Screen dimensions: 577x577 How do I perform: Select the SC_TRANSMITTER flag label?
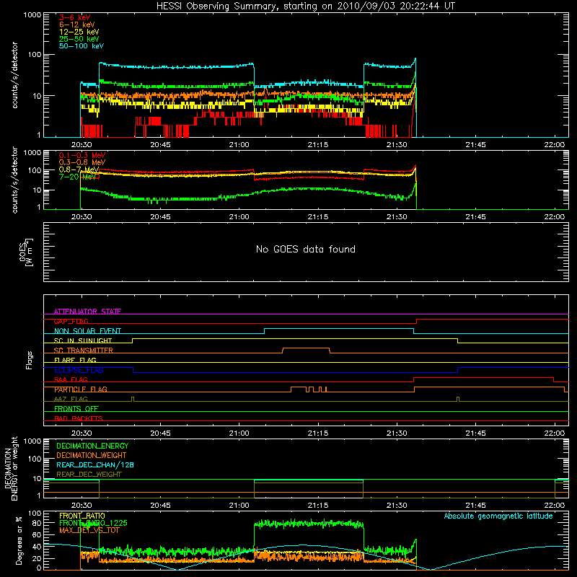(x=83, y=351)
